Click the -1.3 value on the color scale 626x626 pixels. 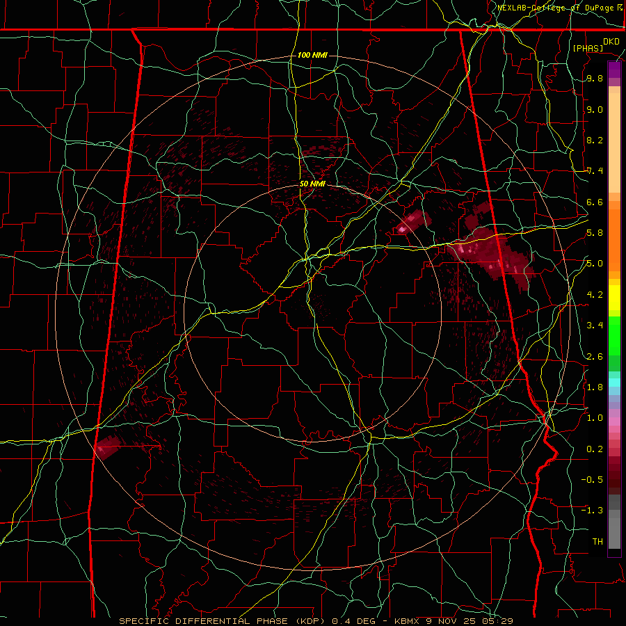click(x=592, y=511)
